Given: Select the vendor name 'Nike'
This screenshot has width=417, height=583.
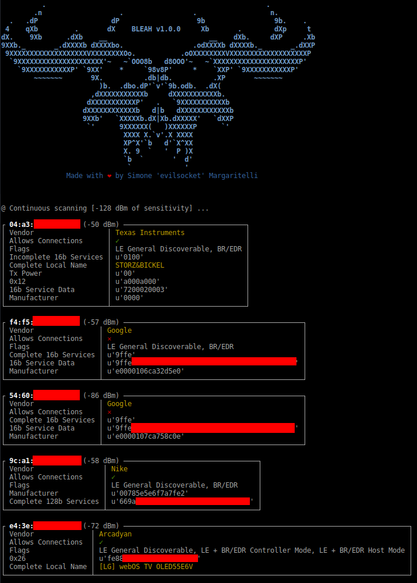Looking at the screenshot, I should point(119,469).
